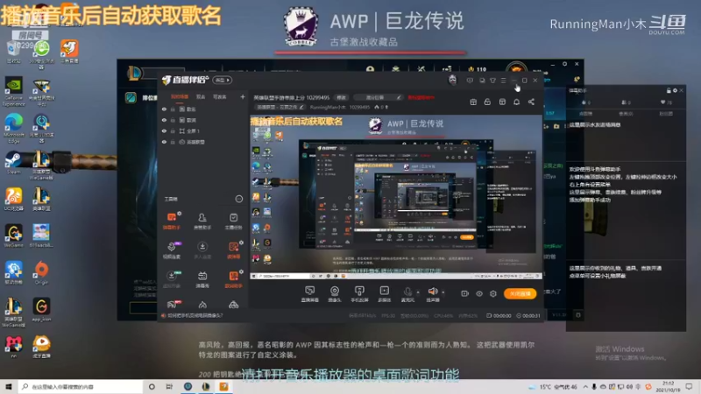The height and width of the screenshot is (394, 701).
Task: Click the pencil icon on the pill right of 修改
Action: pos(399,97)
